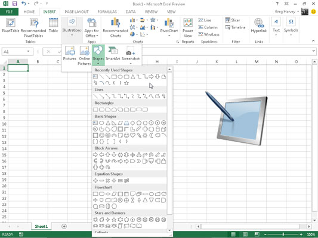Image resolution: width=318 pixels, height=238 pixels.
Task: Click the Select All corner button
Action: [x=4, y=62]
